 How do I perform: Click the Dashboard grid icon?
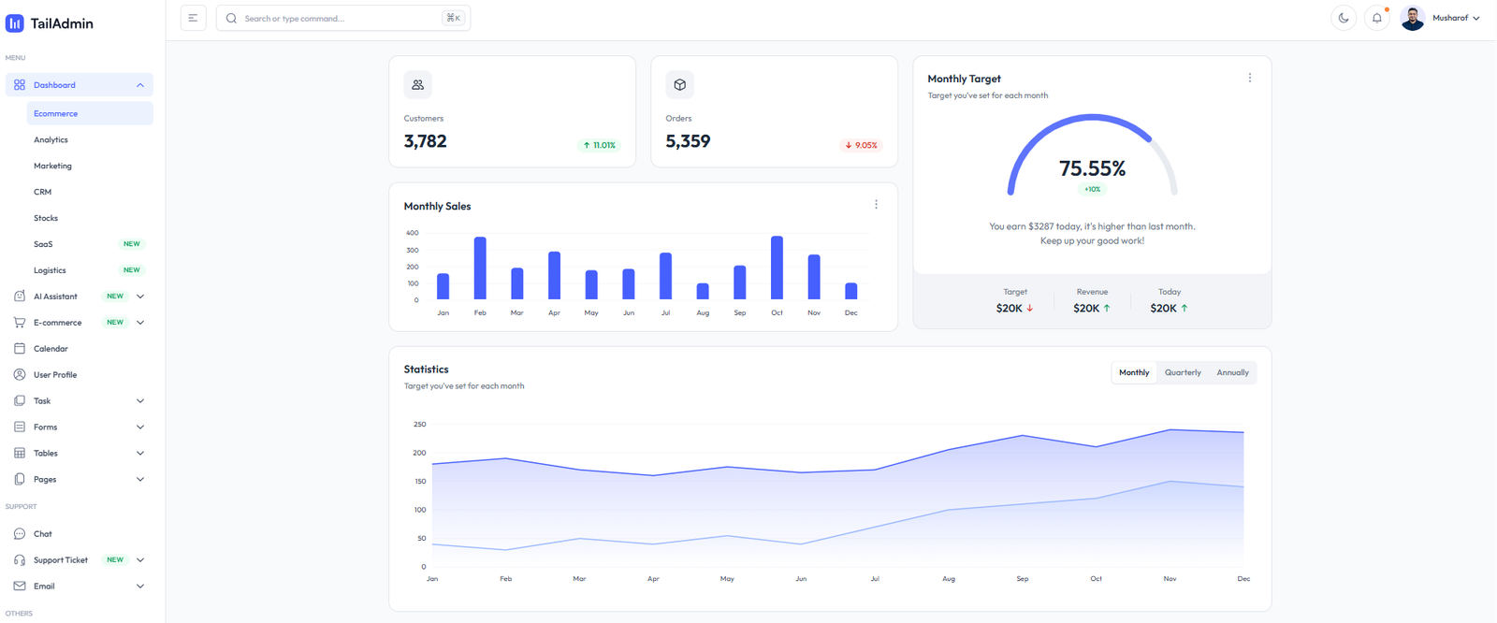pos(20,84)
